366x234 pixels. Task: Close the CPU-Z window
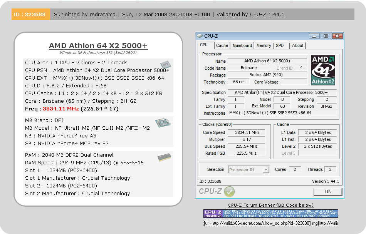pos(337,36)
